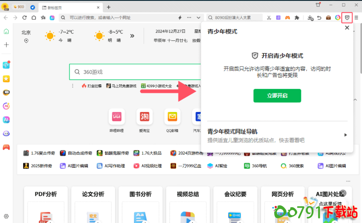
Task: Expand the weather forecast double arrow
Action: pos(132,35)
